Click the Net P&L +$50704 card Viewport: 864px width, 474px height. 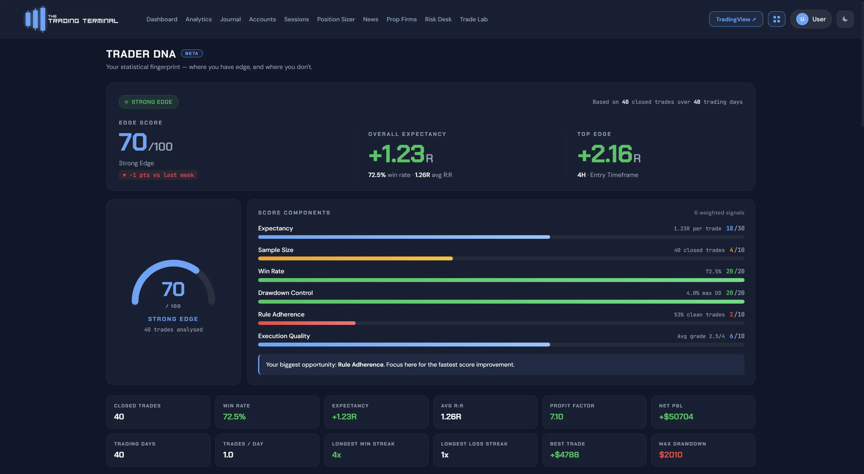tap(703, 412)
